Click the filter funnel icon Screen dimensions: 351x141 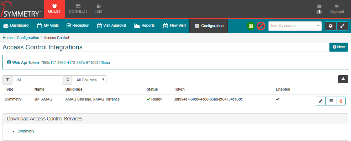click(7, 80)
